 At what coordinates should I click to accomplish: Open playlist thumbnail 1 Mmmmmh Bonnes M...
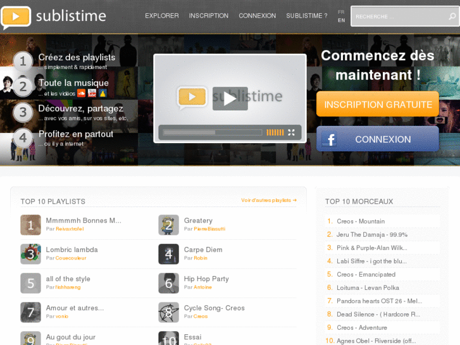pos(30,225)
